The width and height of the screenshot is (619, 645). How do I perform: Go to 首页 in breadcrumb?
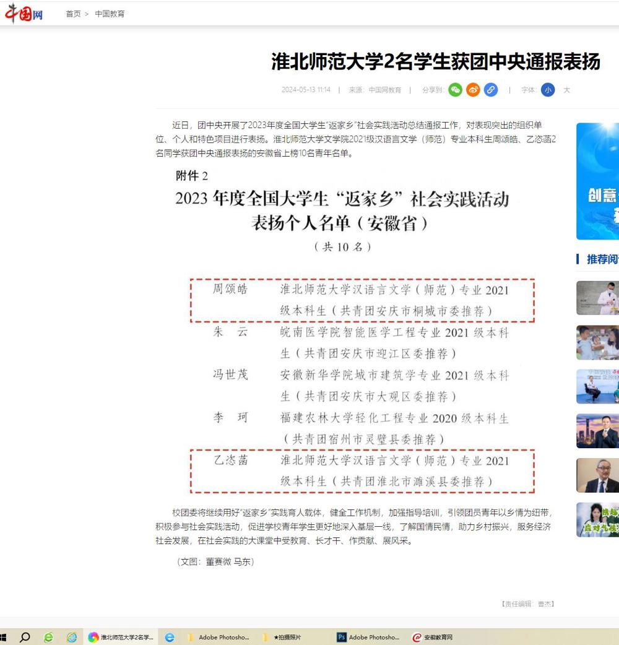(73, 14)
